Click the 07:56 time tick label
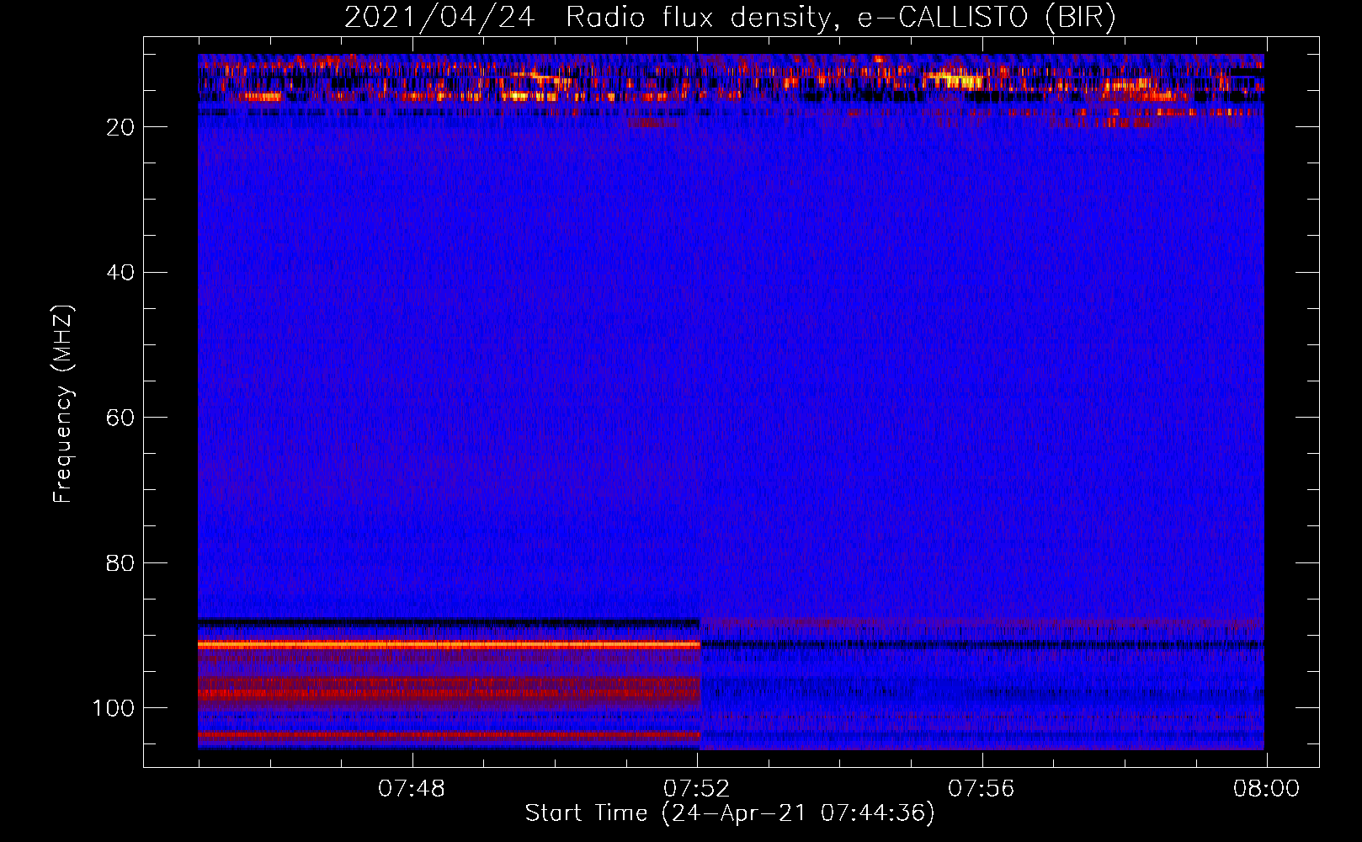The width and height of the screenshot is (1362, 842). coord(982,789)
